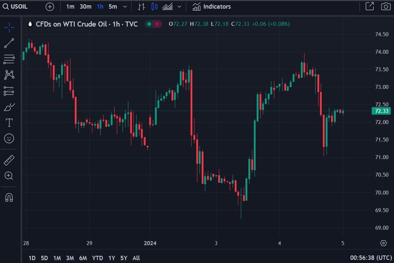Select the brush drawing tool

pos(9,107)
